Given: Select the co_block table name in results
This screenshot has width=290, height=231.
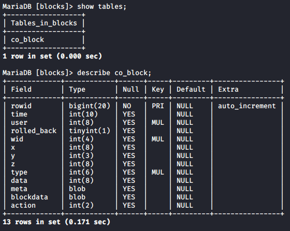Looking at the screenshot, I should point(27,40).
